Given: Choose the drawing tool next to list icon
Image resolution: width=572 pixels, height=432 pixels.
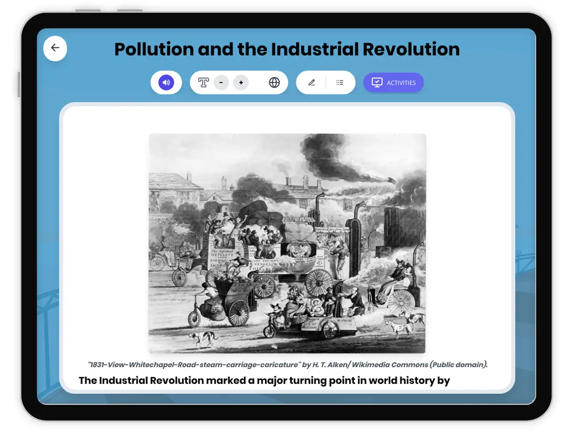Looking at the screenshot, I should pos(312,82).
